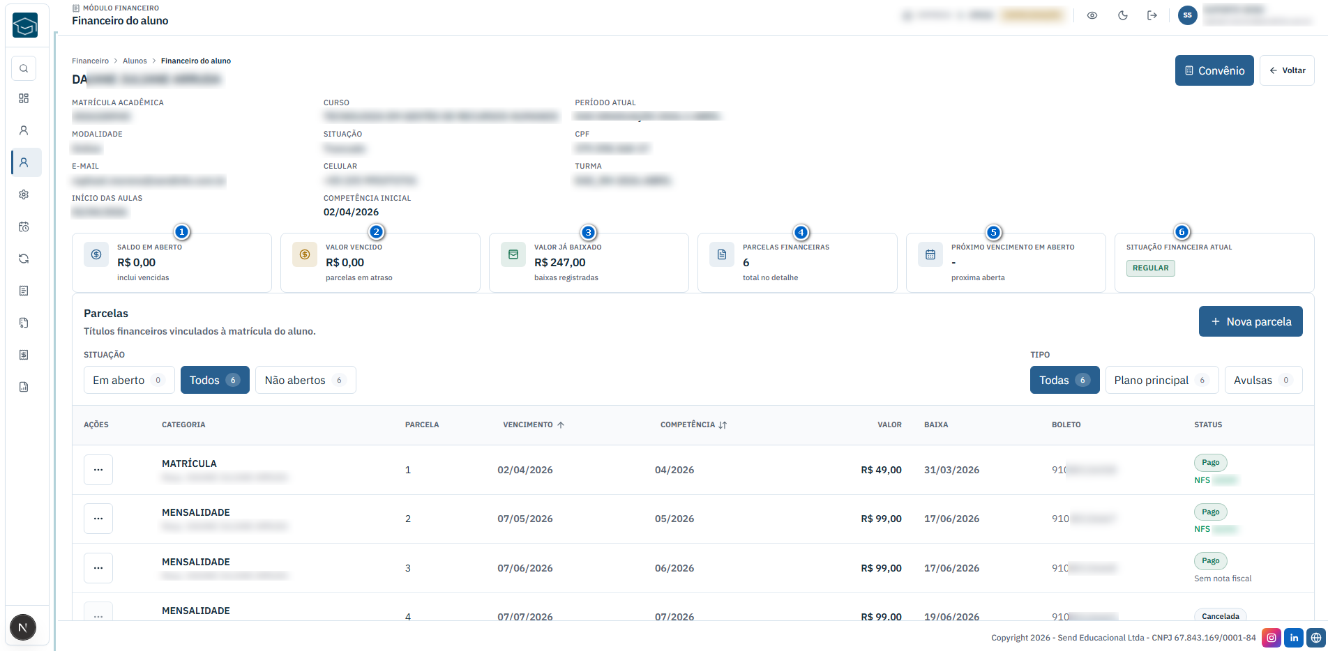Image resolution: width=1328 pixels, height=651 pixels.
Task: Click the calendar icon in the Próximo Vencimento card
Action: [x=930, y=254]
